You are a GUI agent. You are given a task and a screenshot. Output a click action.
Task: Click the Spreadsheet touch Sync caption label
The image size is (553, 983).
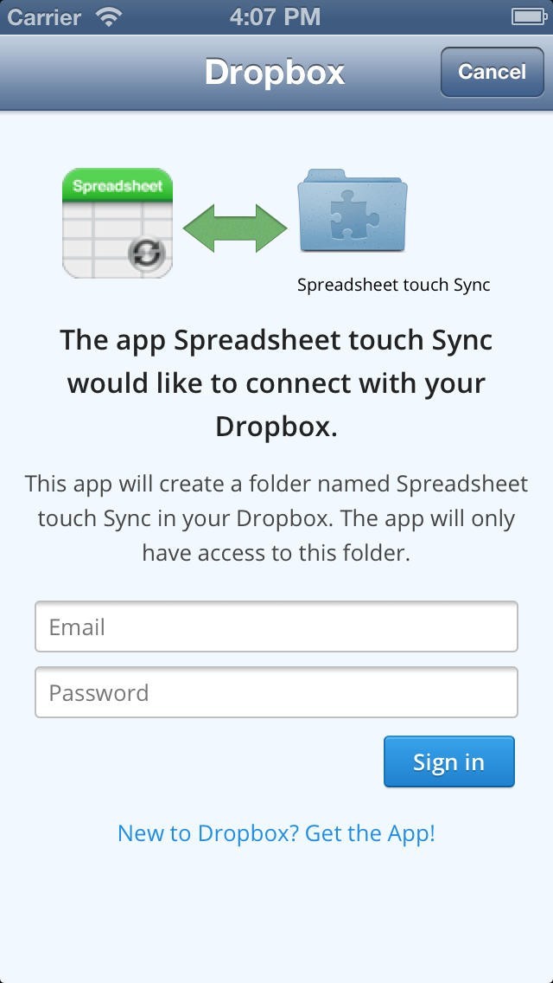point(393,284)
